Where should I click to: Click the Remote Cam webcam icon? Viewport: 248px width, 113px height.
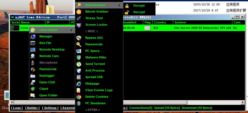[x=33, y=56]
